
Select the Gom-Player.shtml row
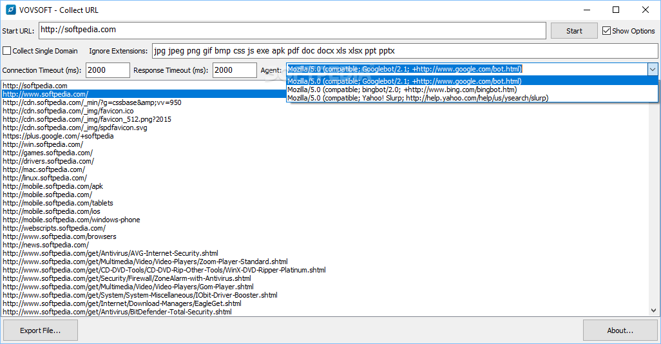click(x=325, y=287)
